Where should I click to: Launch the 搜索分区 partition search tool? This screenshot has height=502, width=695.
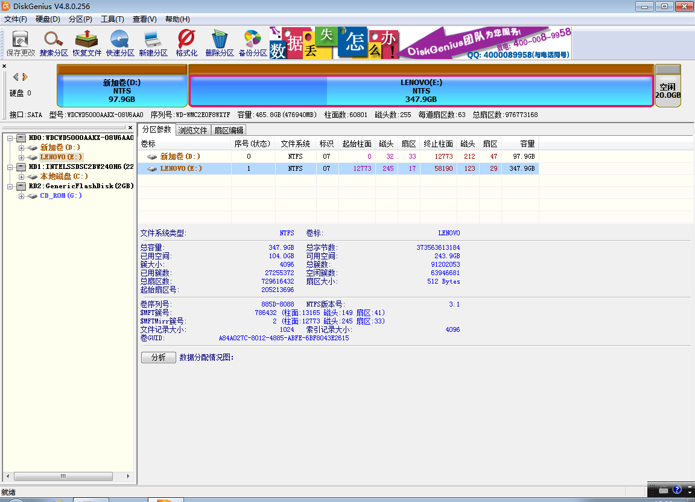[x=54, y=43]
